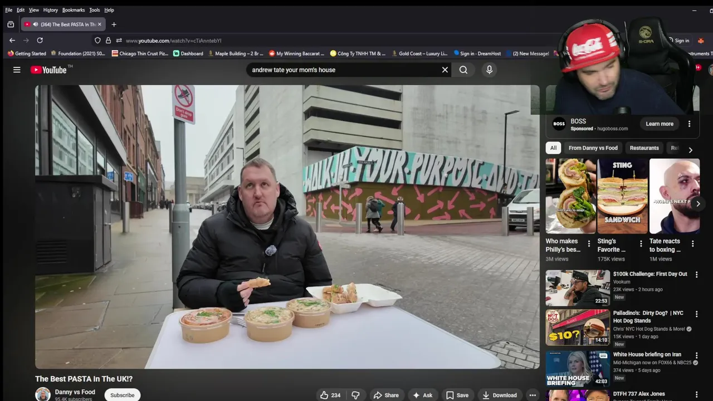
Task: Open the Edit menu
Action: tap(21, 10)
